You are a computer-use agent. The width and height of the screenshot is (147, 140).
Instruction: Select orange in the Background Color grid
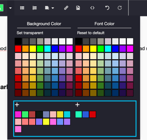tap(25, 49)
